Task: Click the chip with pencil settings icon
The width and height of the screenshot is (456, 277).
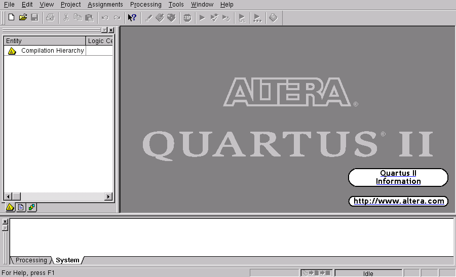Action: (160, 18)
